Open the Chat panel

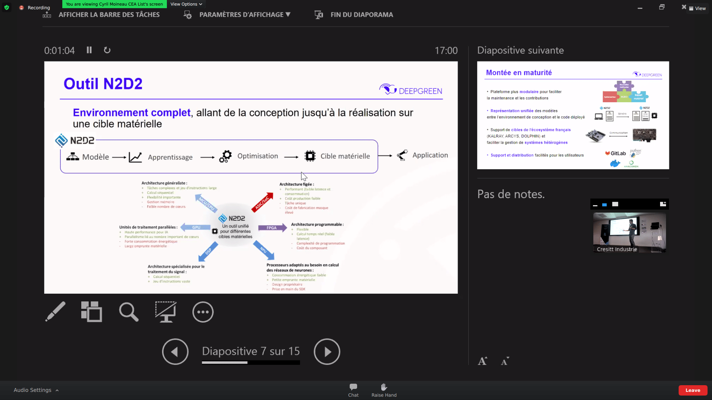(353, 390)
